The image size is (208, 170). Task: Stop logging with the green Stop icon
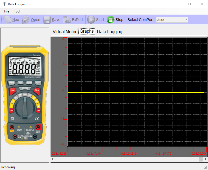click(x=111, y=20)
